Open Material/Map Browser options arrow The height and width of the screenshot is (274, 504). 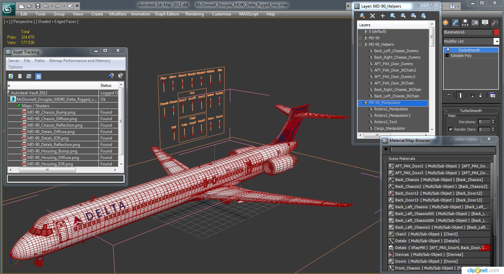click(386, 149)
